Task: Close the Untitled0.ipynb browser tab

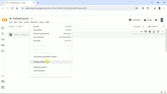Action: (x=33, y=3)
